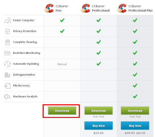Viewport: 155px width, 137px height.
Task: Click the Hardware Analysis chip icon
Action: pos(7,97)
